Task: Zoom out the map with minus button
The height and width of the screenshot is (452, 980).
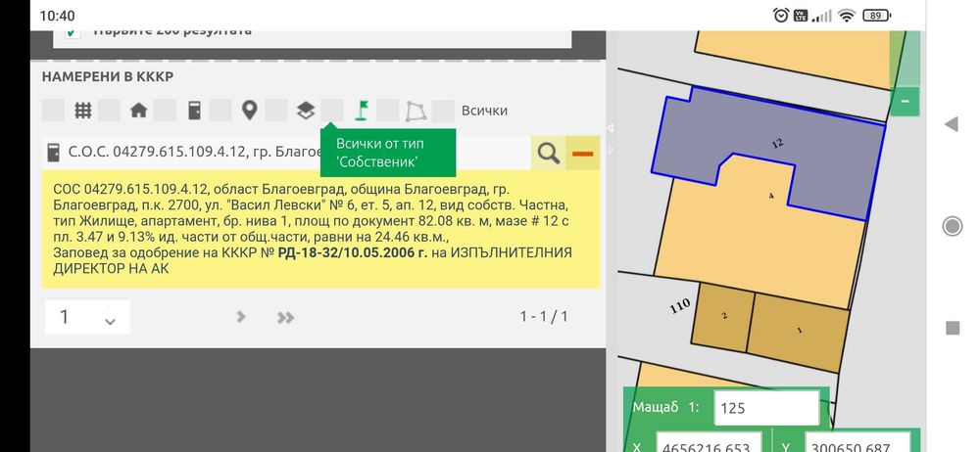Action: pos(905,100)
